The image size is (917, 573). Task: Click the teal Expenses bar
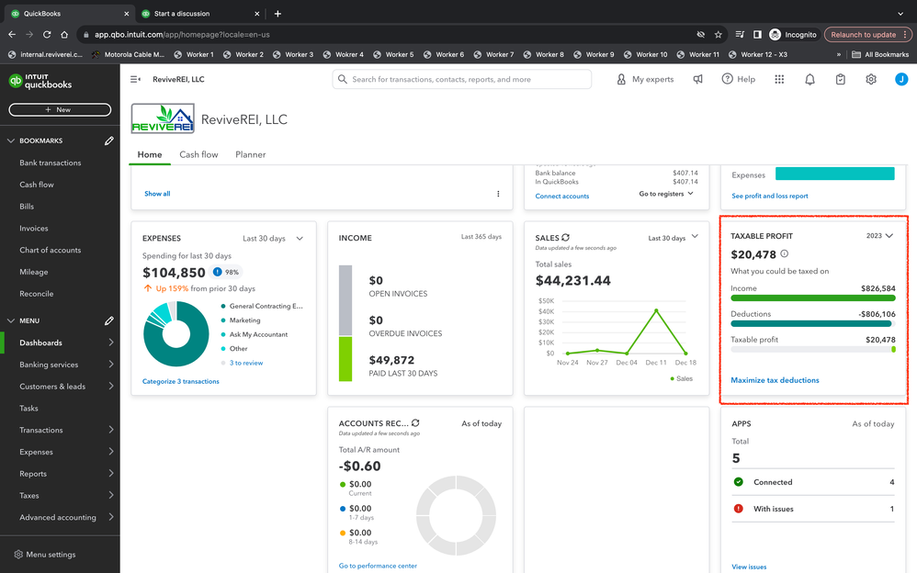[x=834, y=174]
